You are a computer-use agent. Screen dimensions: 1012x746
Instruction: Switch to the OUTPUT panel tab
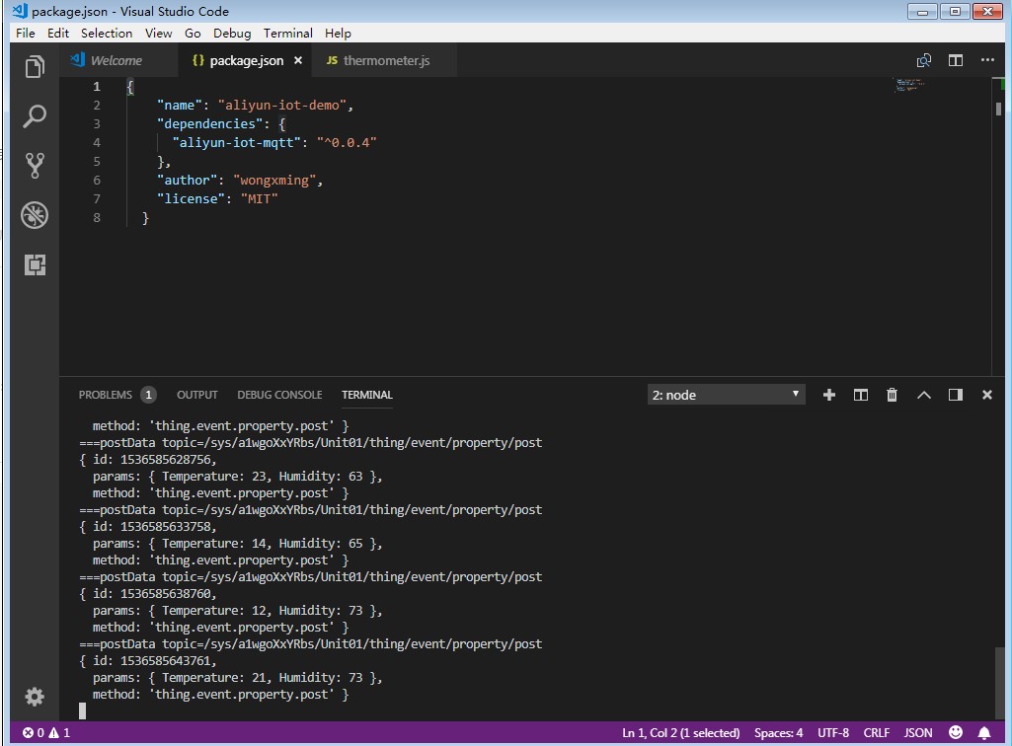pos(196,395)
